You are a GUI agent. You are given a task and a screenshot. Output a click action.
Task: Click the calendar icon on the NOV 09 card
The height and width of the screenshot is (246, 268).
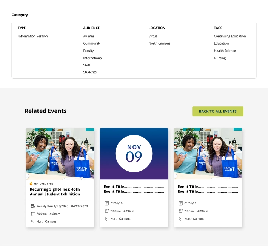tap(107, 203)
